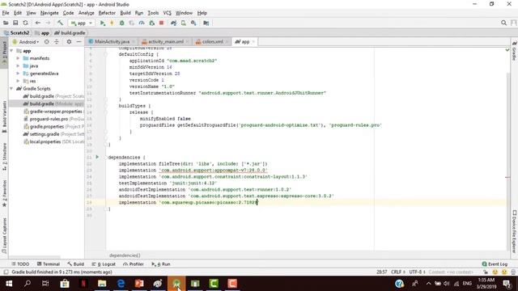Toggle the Gradle side tool window

click(515, 51)
